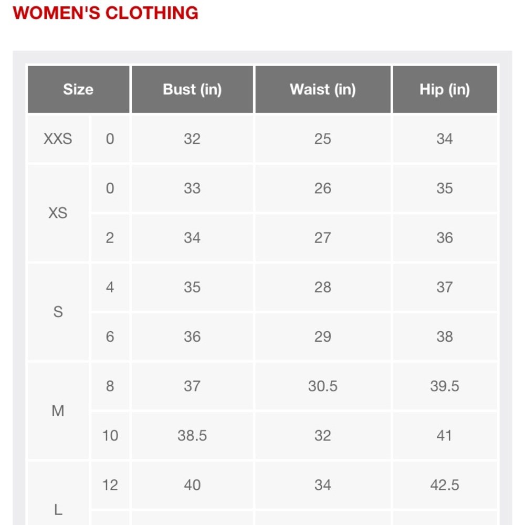Image resolution: width=525 pixels, height=525 pixels.
Task: Click numeric size 12 cell
Action: (x=110, y=485)
